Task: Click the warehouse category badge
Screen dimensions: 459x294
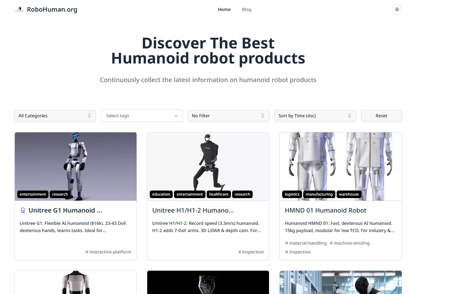Action: click(349, 194)
